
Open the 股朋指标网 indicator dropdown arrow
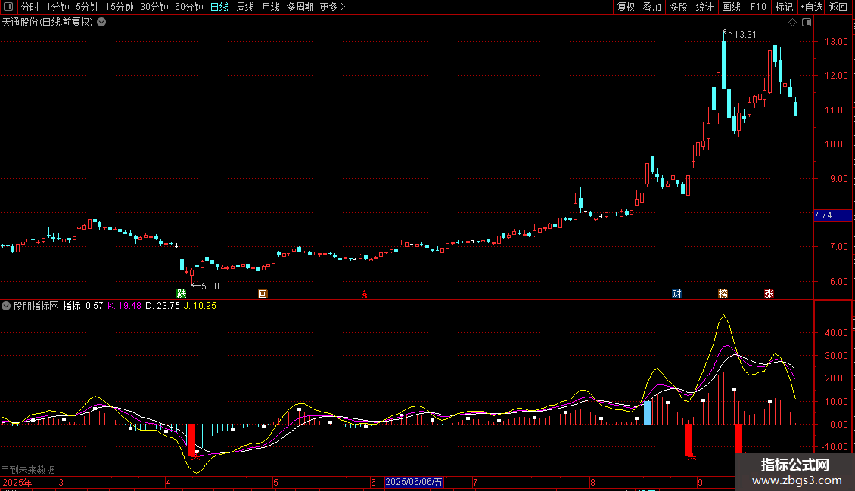point(6,306)
